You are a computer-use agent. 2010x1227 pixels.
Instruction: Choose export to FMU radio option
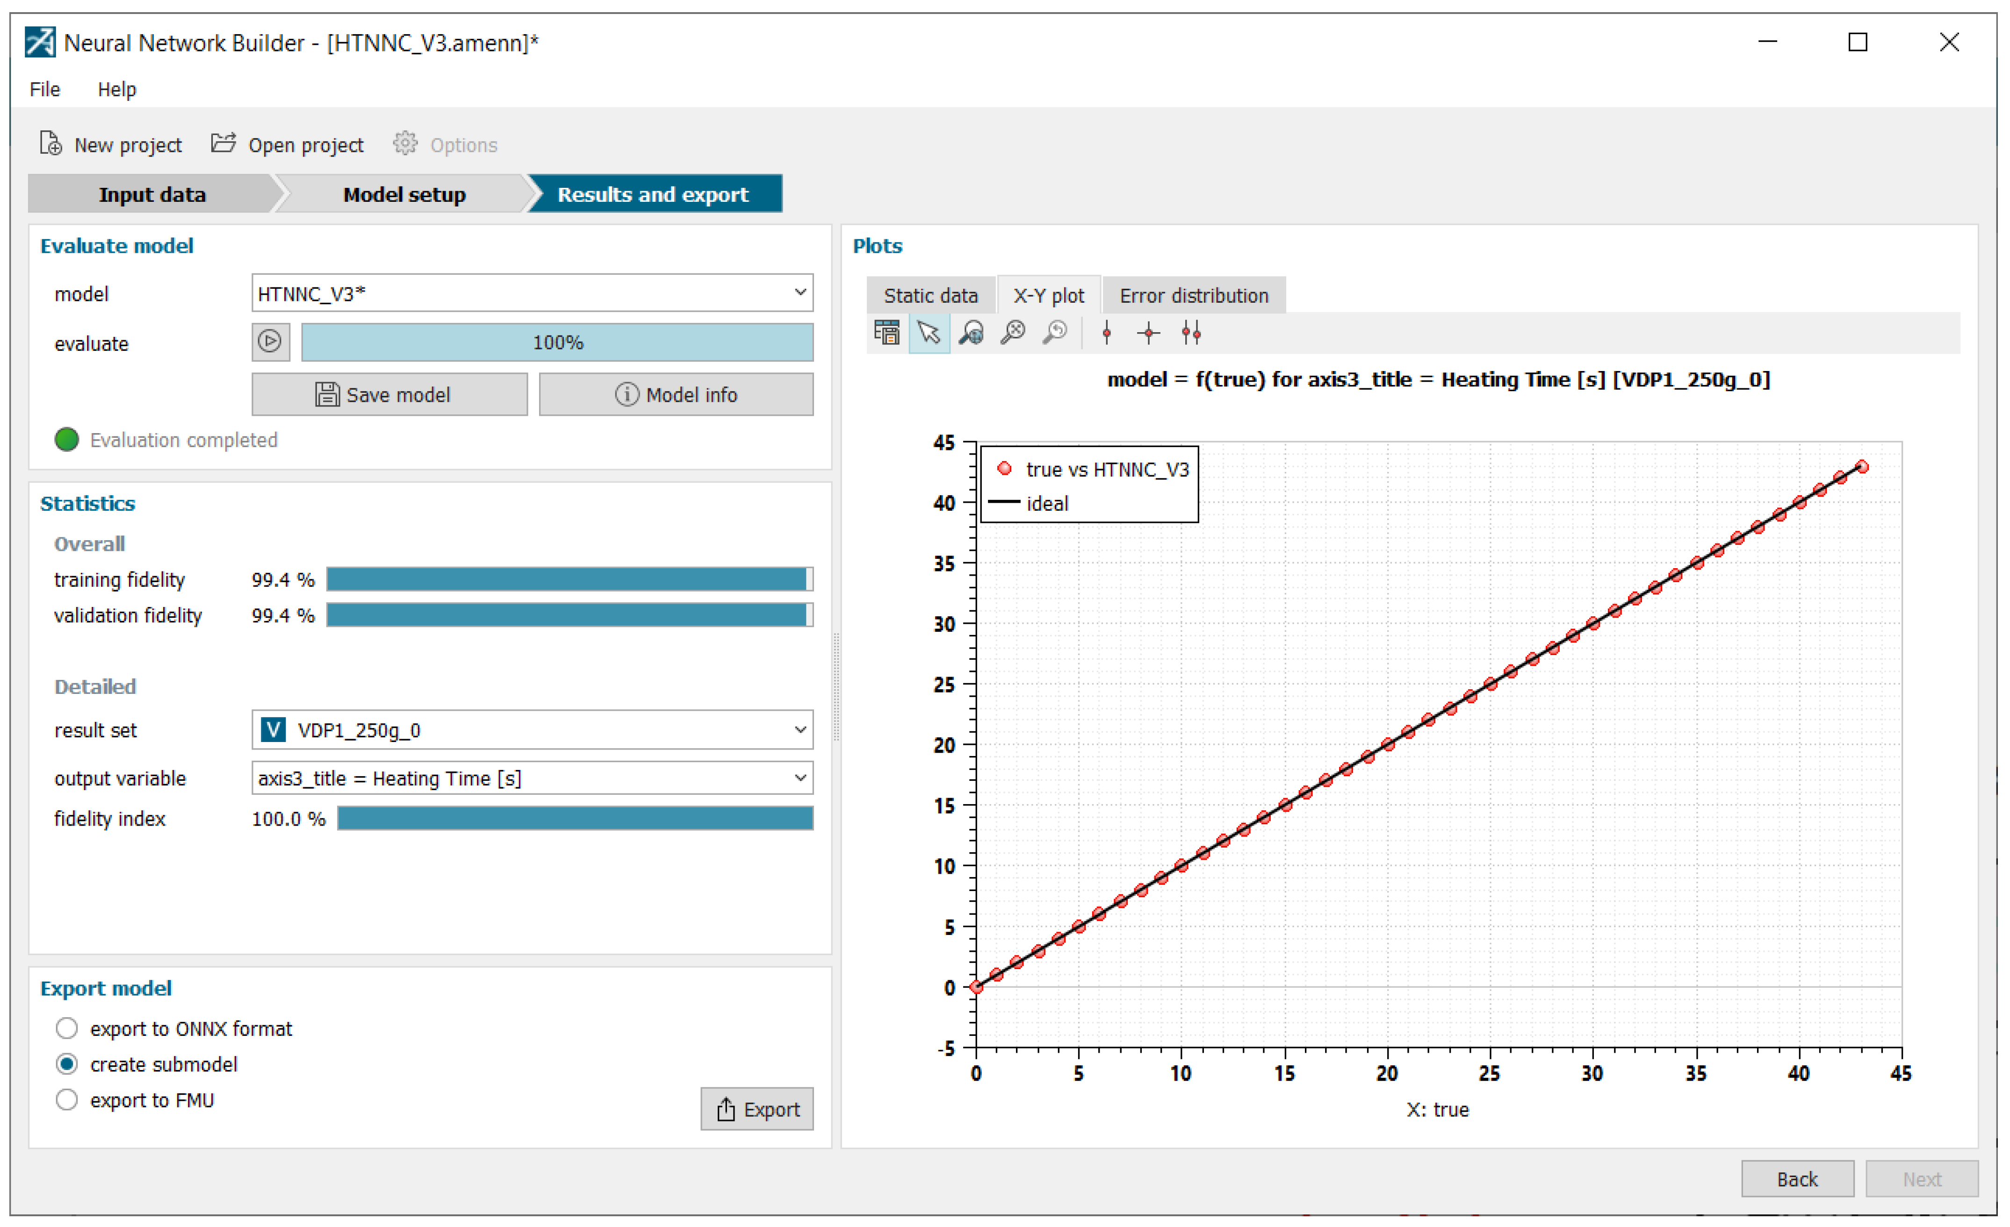click(x=67, y=1100)
